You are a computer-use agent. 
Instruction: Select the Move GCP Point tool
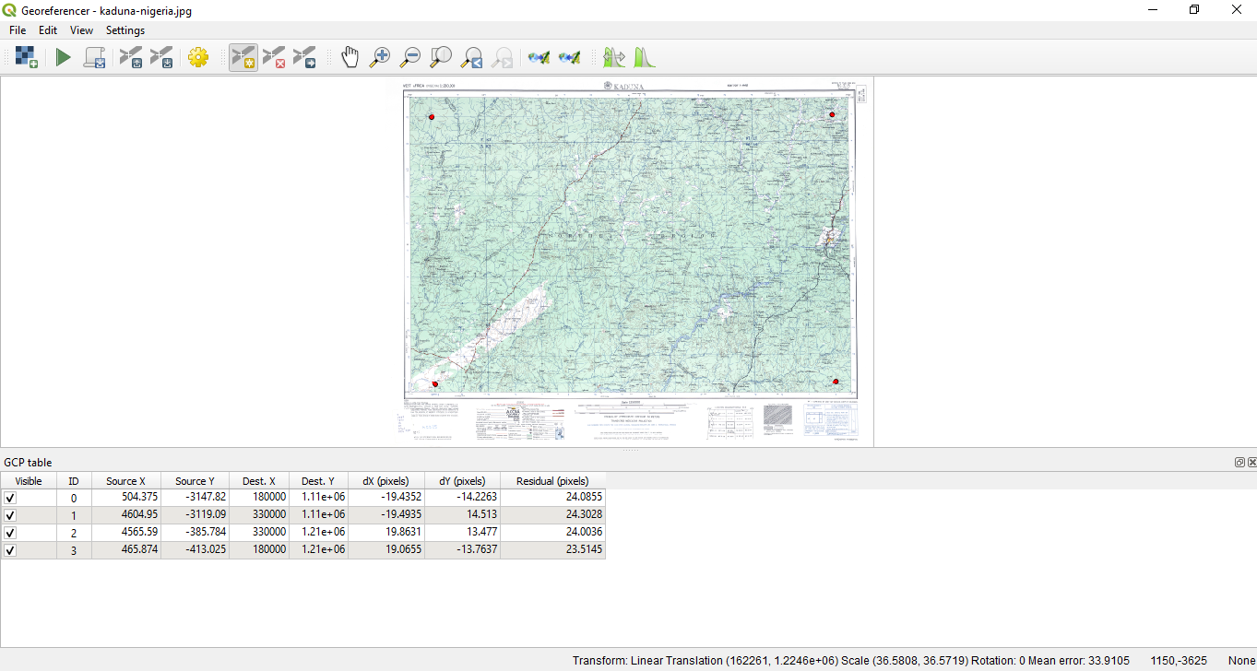coord(304,57)
